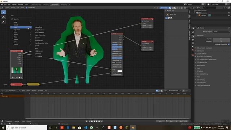Screen dimensions: 231x130
Task: Click the Key Color swatch on Keying node
Action: click(120, 71)
